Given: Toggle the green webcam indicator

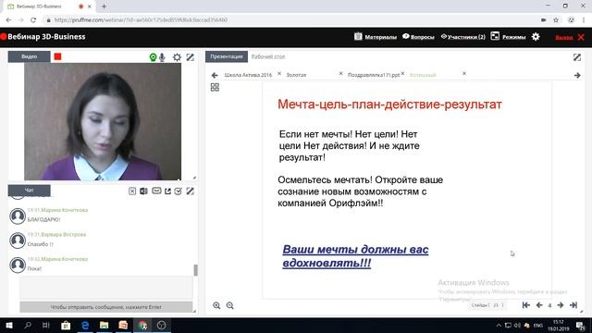Looking at the screenshot, I should point(153,57).
